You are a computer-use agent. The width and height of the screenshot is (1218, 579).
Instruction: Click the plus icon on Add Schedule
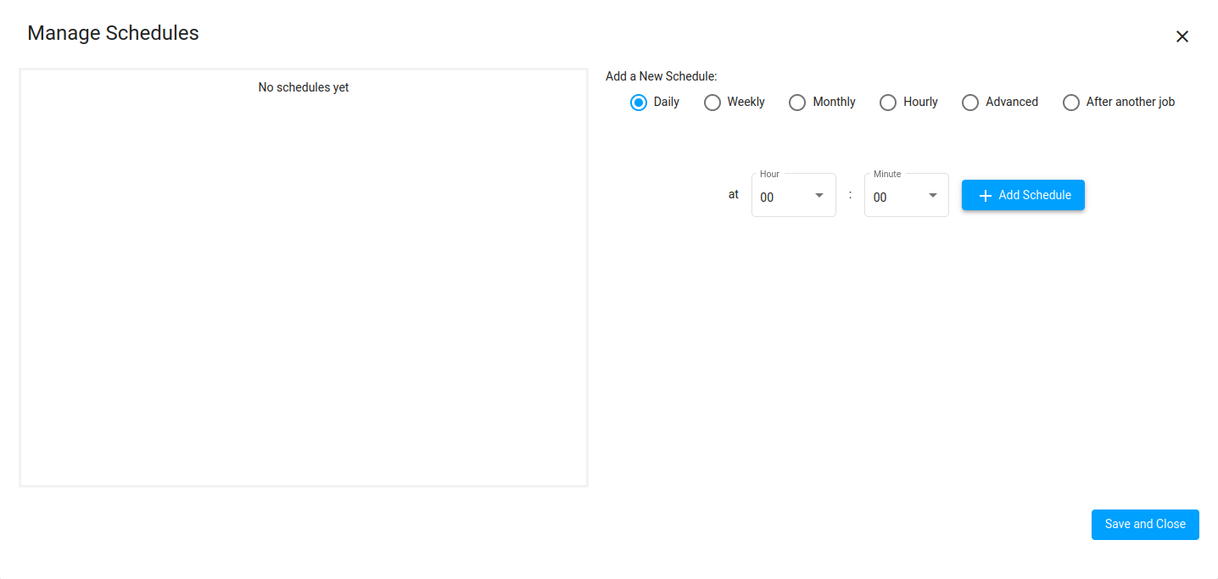click(x=985, y=195)
